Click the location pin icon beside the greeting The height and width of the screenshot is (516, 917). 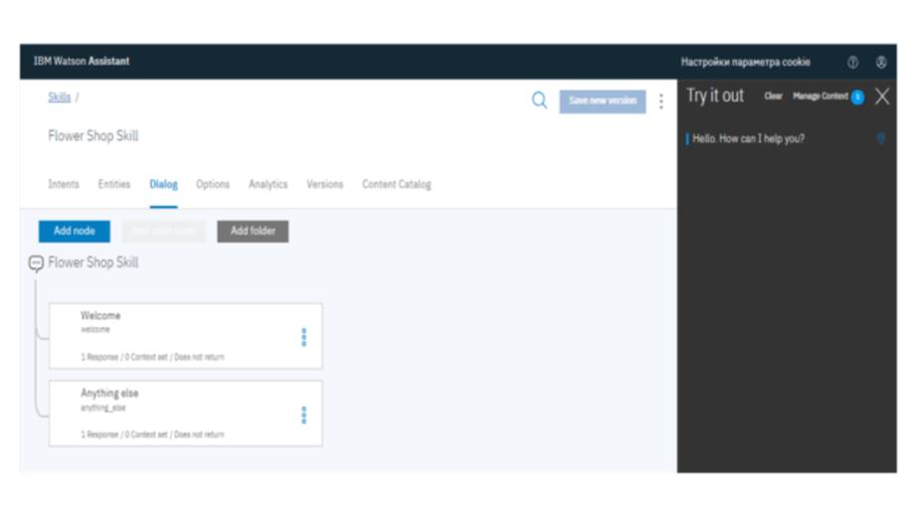pos(880,139)
